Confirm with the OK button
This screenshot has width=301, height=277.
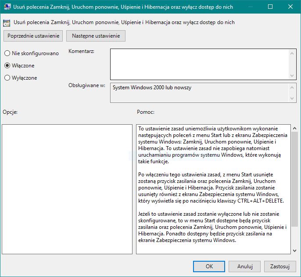(209, 266)
